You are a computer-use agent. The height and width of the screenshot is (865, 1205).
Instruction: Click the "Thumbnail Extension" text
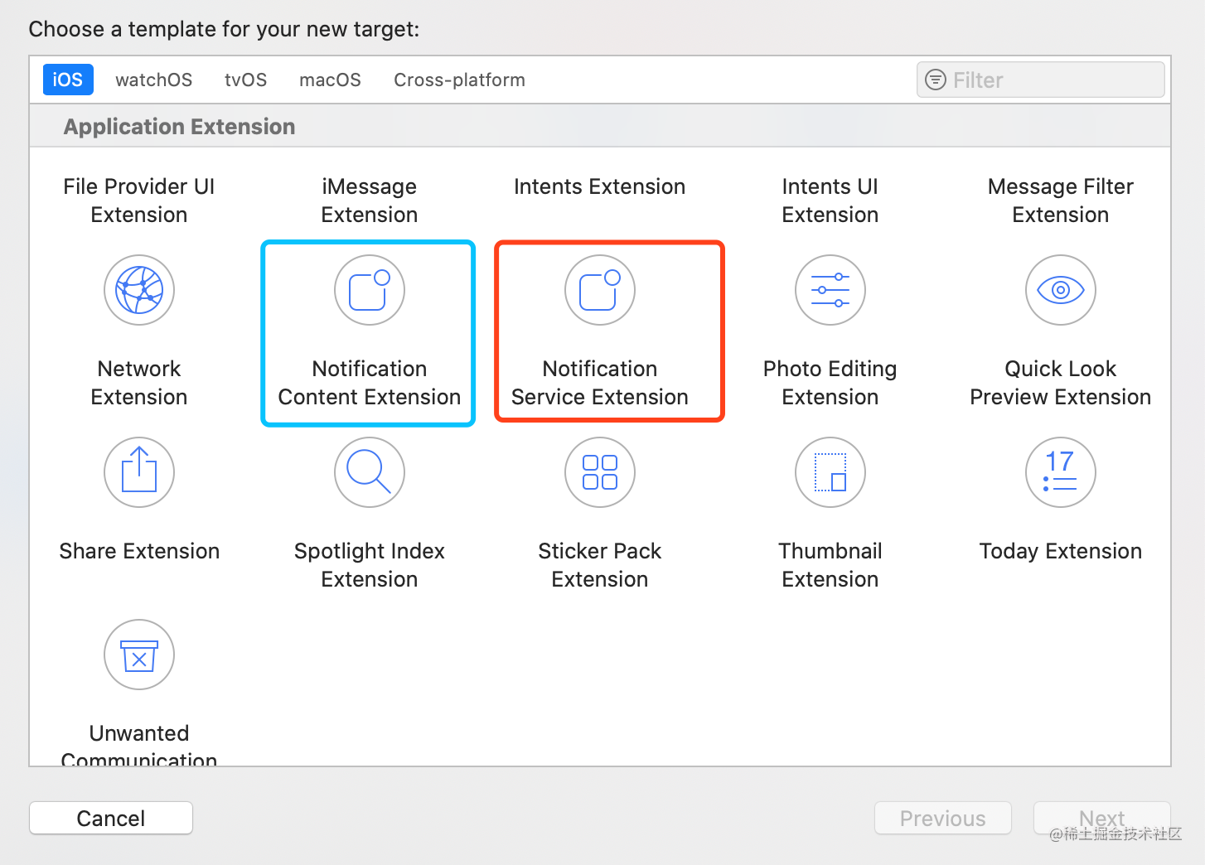coord(830,565)
